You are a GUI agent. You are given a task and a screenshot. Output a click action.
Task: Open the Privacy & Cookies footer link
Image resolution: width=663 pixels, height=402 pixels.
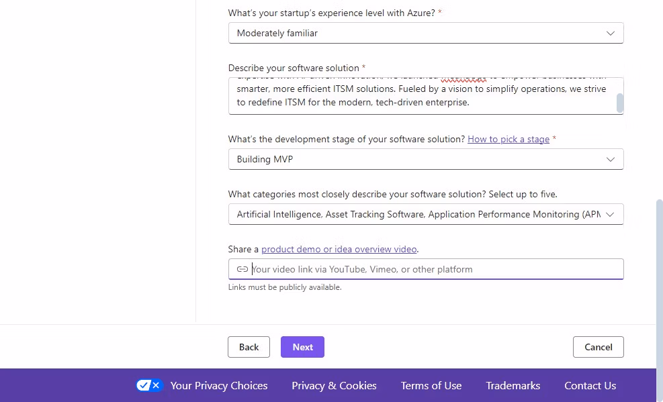point(334,385)
